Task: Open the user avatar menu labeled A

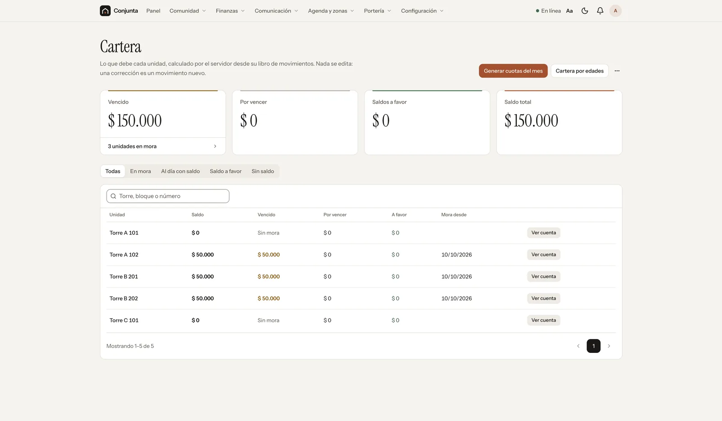Action: pyautogui.click(x=616, y=11)
